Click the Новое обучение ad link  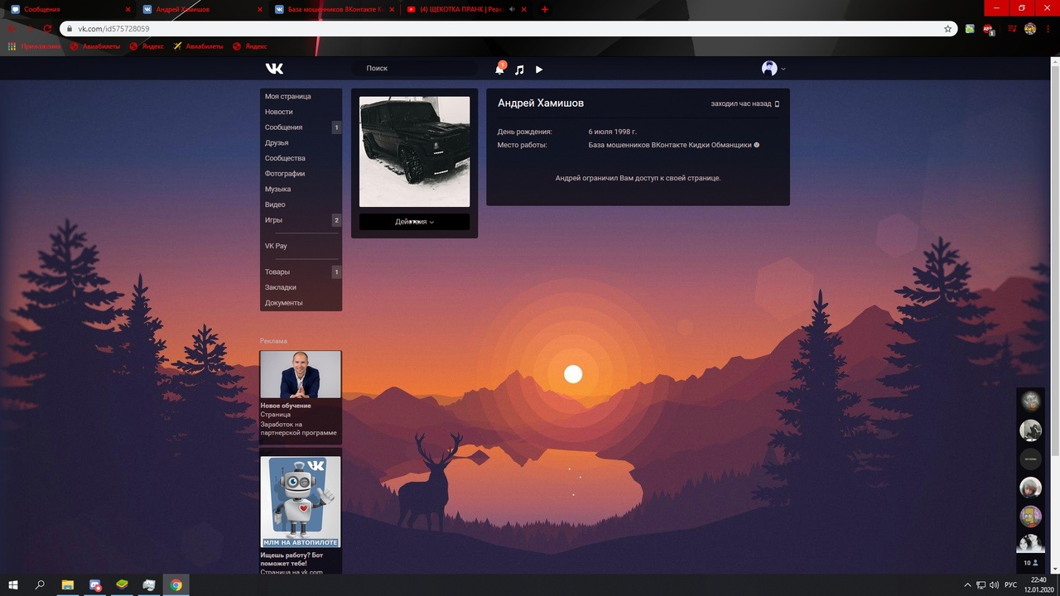pos(286,406)
